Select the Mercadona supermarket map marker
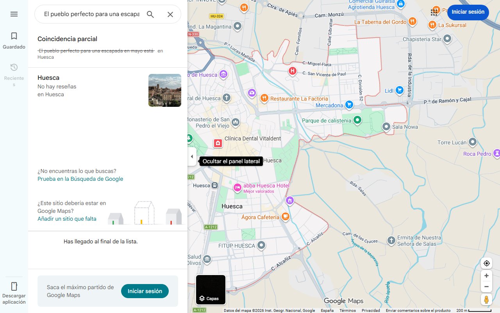Image resolution: width=500 pixels, height=313 pixels. point(349,105)
